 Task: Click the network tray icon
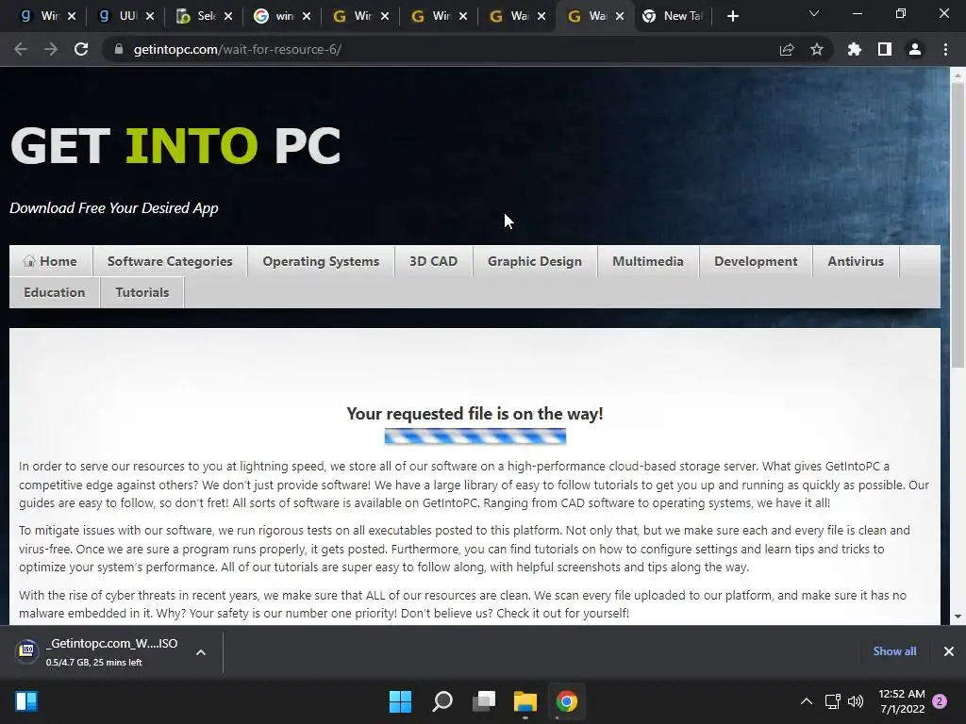[x=832, y=701]
